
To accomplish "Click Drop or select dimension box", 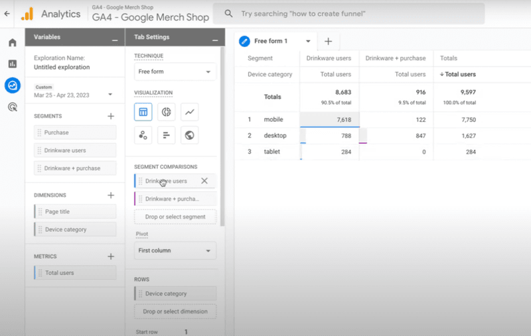I will tap(175, 311).
